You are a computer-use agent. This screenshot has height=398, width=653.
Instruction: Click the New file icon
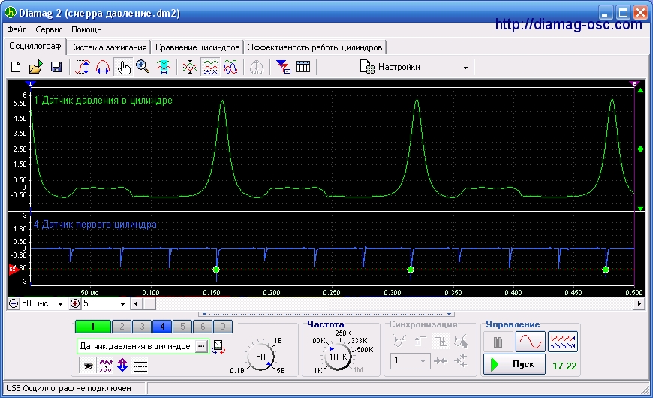[16, 68]
